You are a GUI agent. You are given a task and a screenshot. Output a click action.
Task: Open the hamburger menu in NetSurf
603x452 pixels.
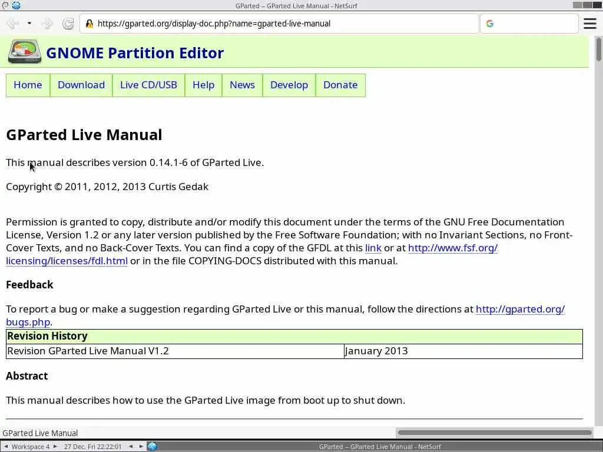coord(590,24)
